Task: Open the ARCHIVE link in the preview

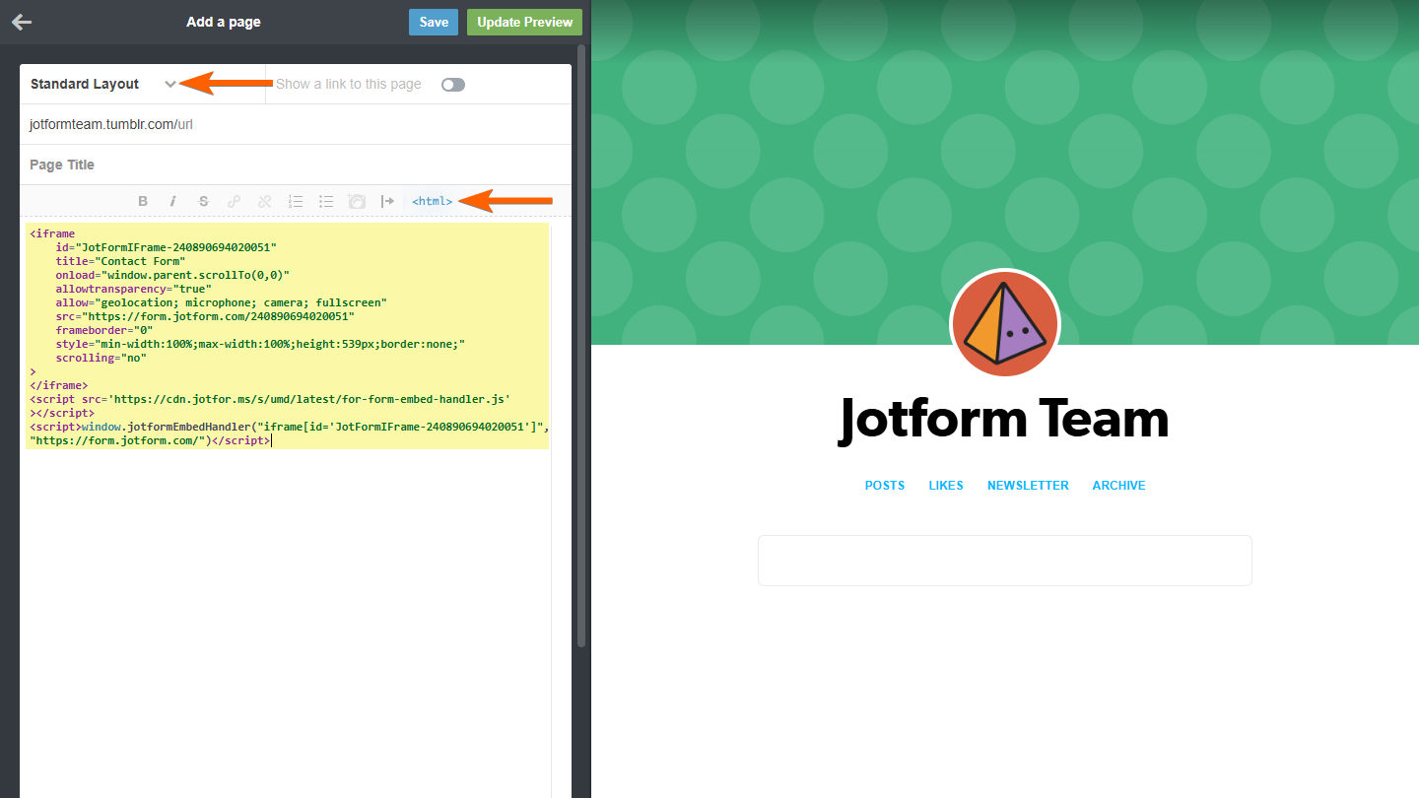Action: pyautogui.click(x=1119, y=486)
